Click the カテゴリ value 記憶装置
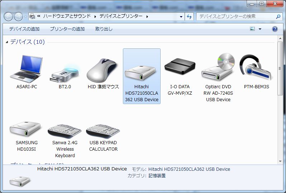Image resolution: width=286 pixels, height=193 pixels. 157,176
